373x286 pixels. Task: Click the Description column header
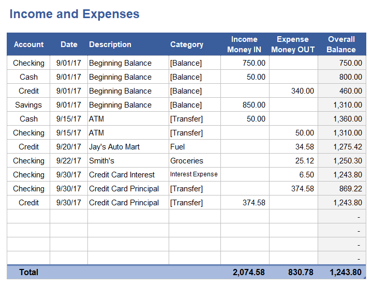point(110,44)
